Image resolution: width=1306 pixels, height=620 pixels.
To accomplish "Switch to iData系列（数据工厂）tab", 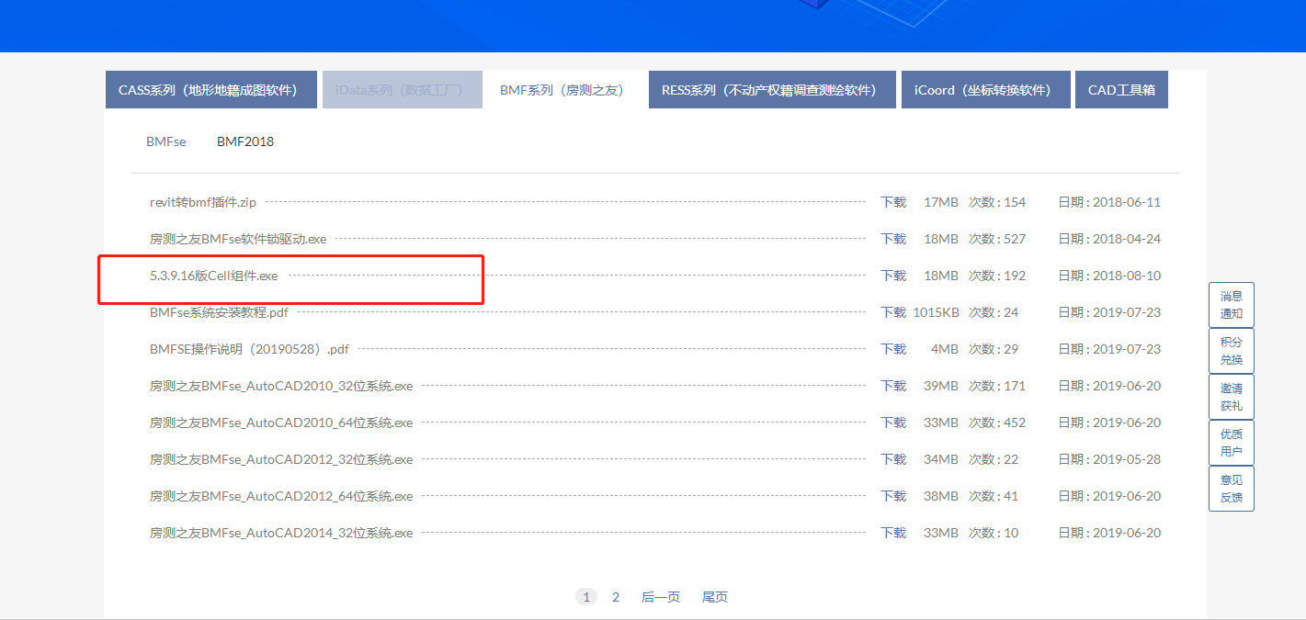I will click(403, 90).
